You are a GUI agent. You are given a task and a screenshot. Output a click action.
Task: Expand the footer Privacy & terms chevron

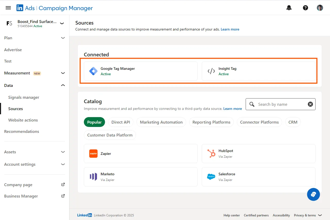(320, 215)
